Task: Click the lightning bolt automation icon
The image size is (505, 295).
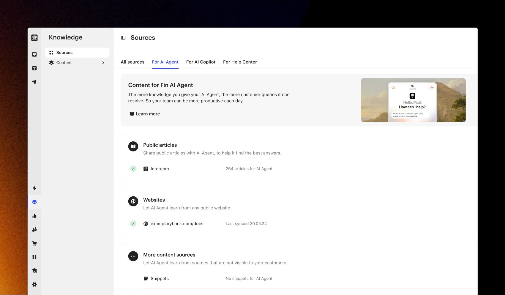Action: pos(34,188)
